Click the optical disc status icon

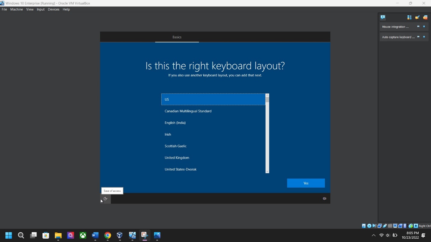click(x=369, y=226)
